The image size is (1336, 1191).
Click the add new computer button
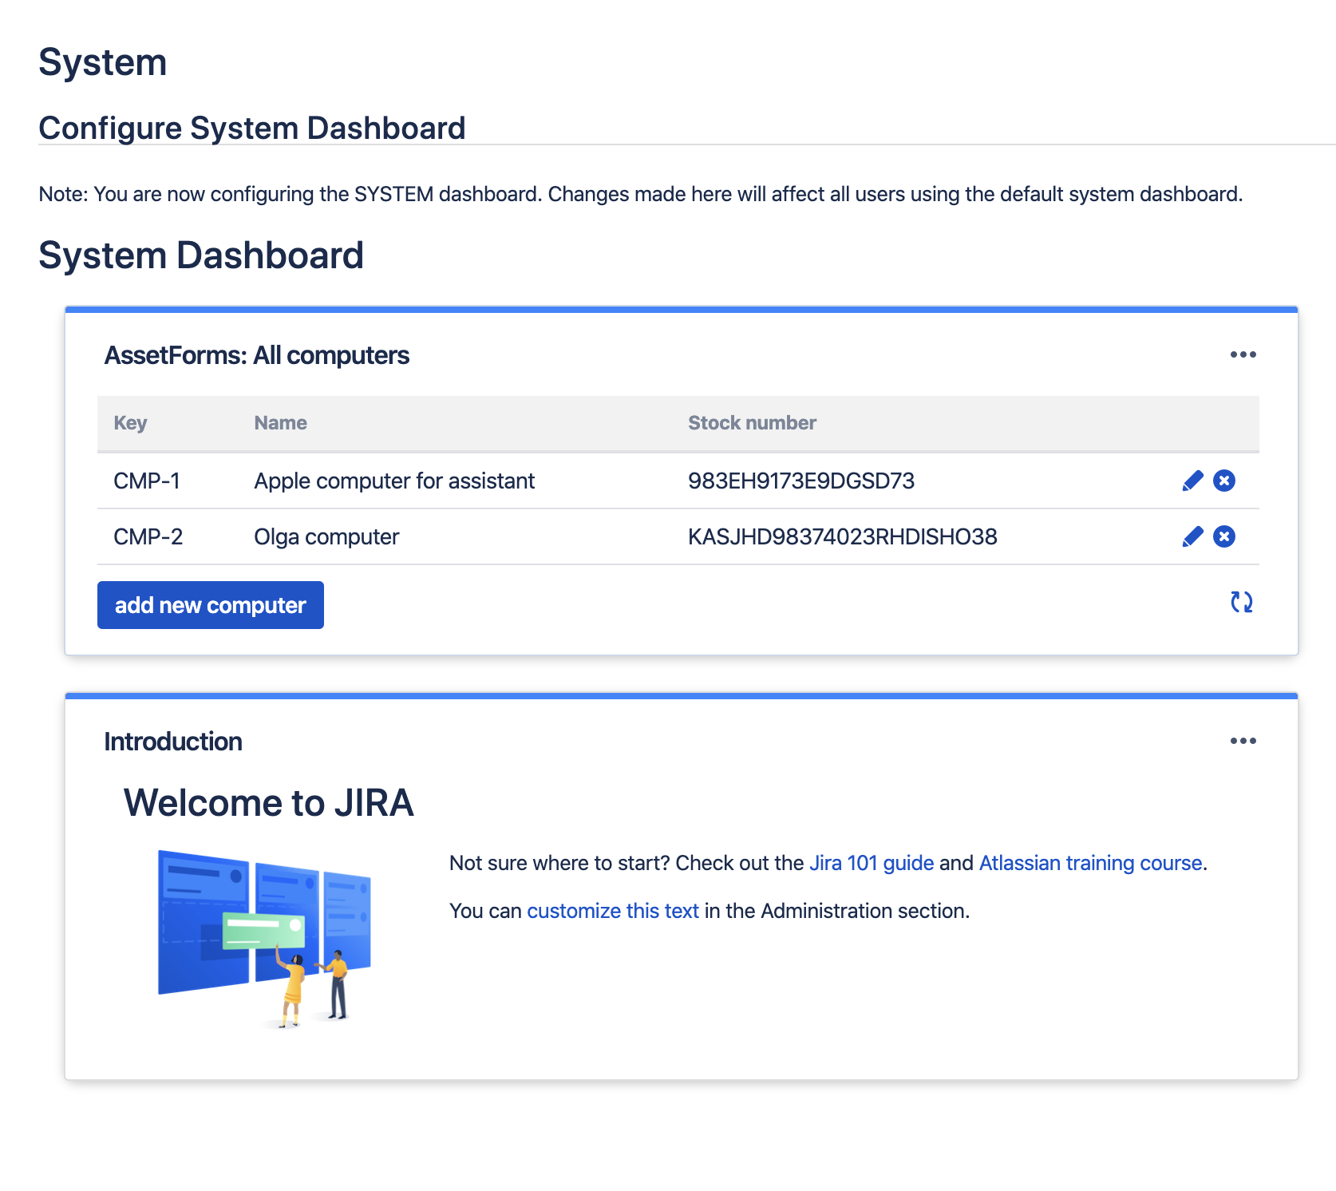(211, 605)
